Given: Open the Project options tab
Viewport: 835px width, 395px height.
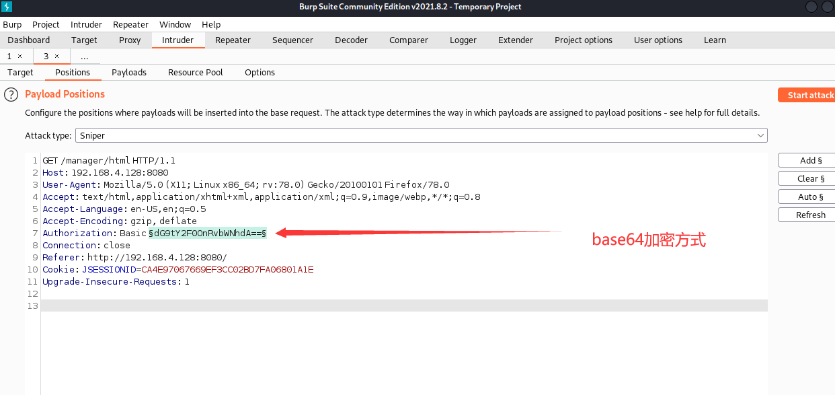Looking at the screenshot, I should pyautogui.click(x=584, y=40).
